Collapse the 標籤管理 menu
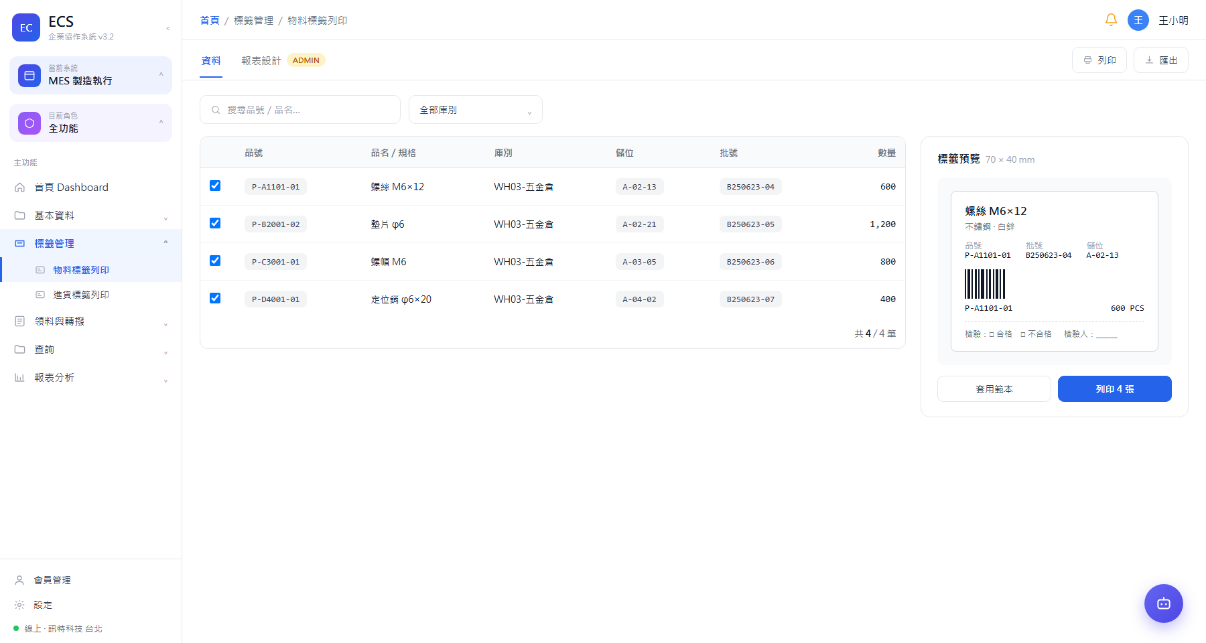Viewport: 1206px width, 643px height. click(x=90, y=244)
